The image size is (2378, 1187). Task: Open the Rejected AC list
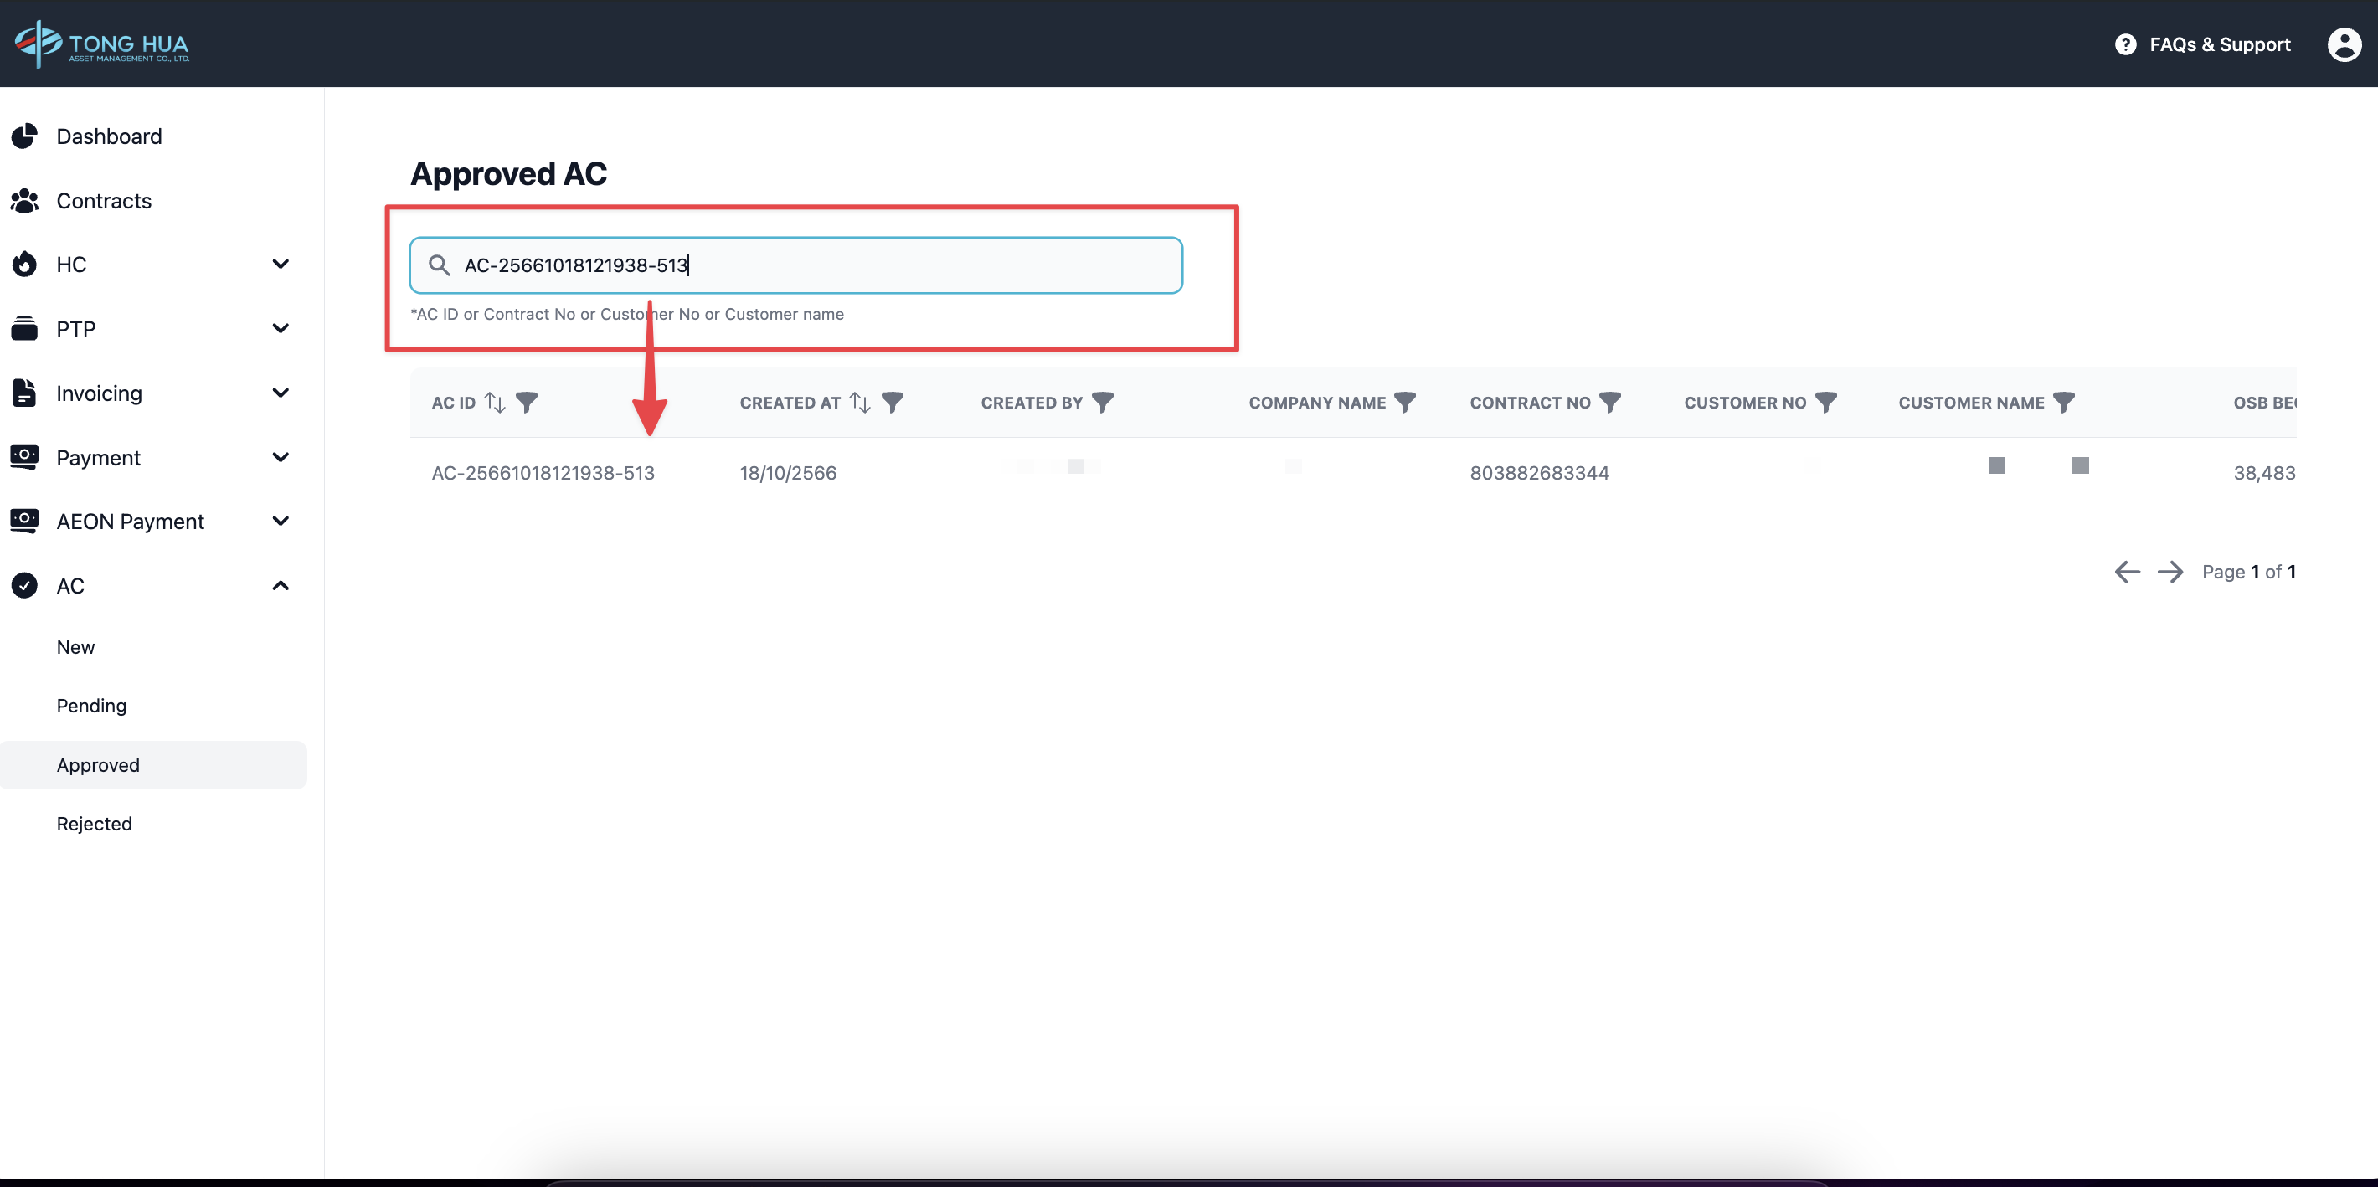[x=94, y=824]
